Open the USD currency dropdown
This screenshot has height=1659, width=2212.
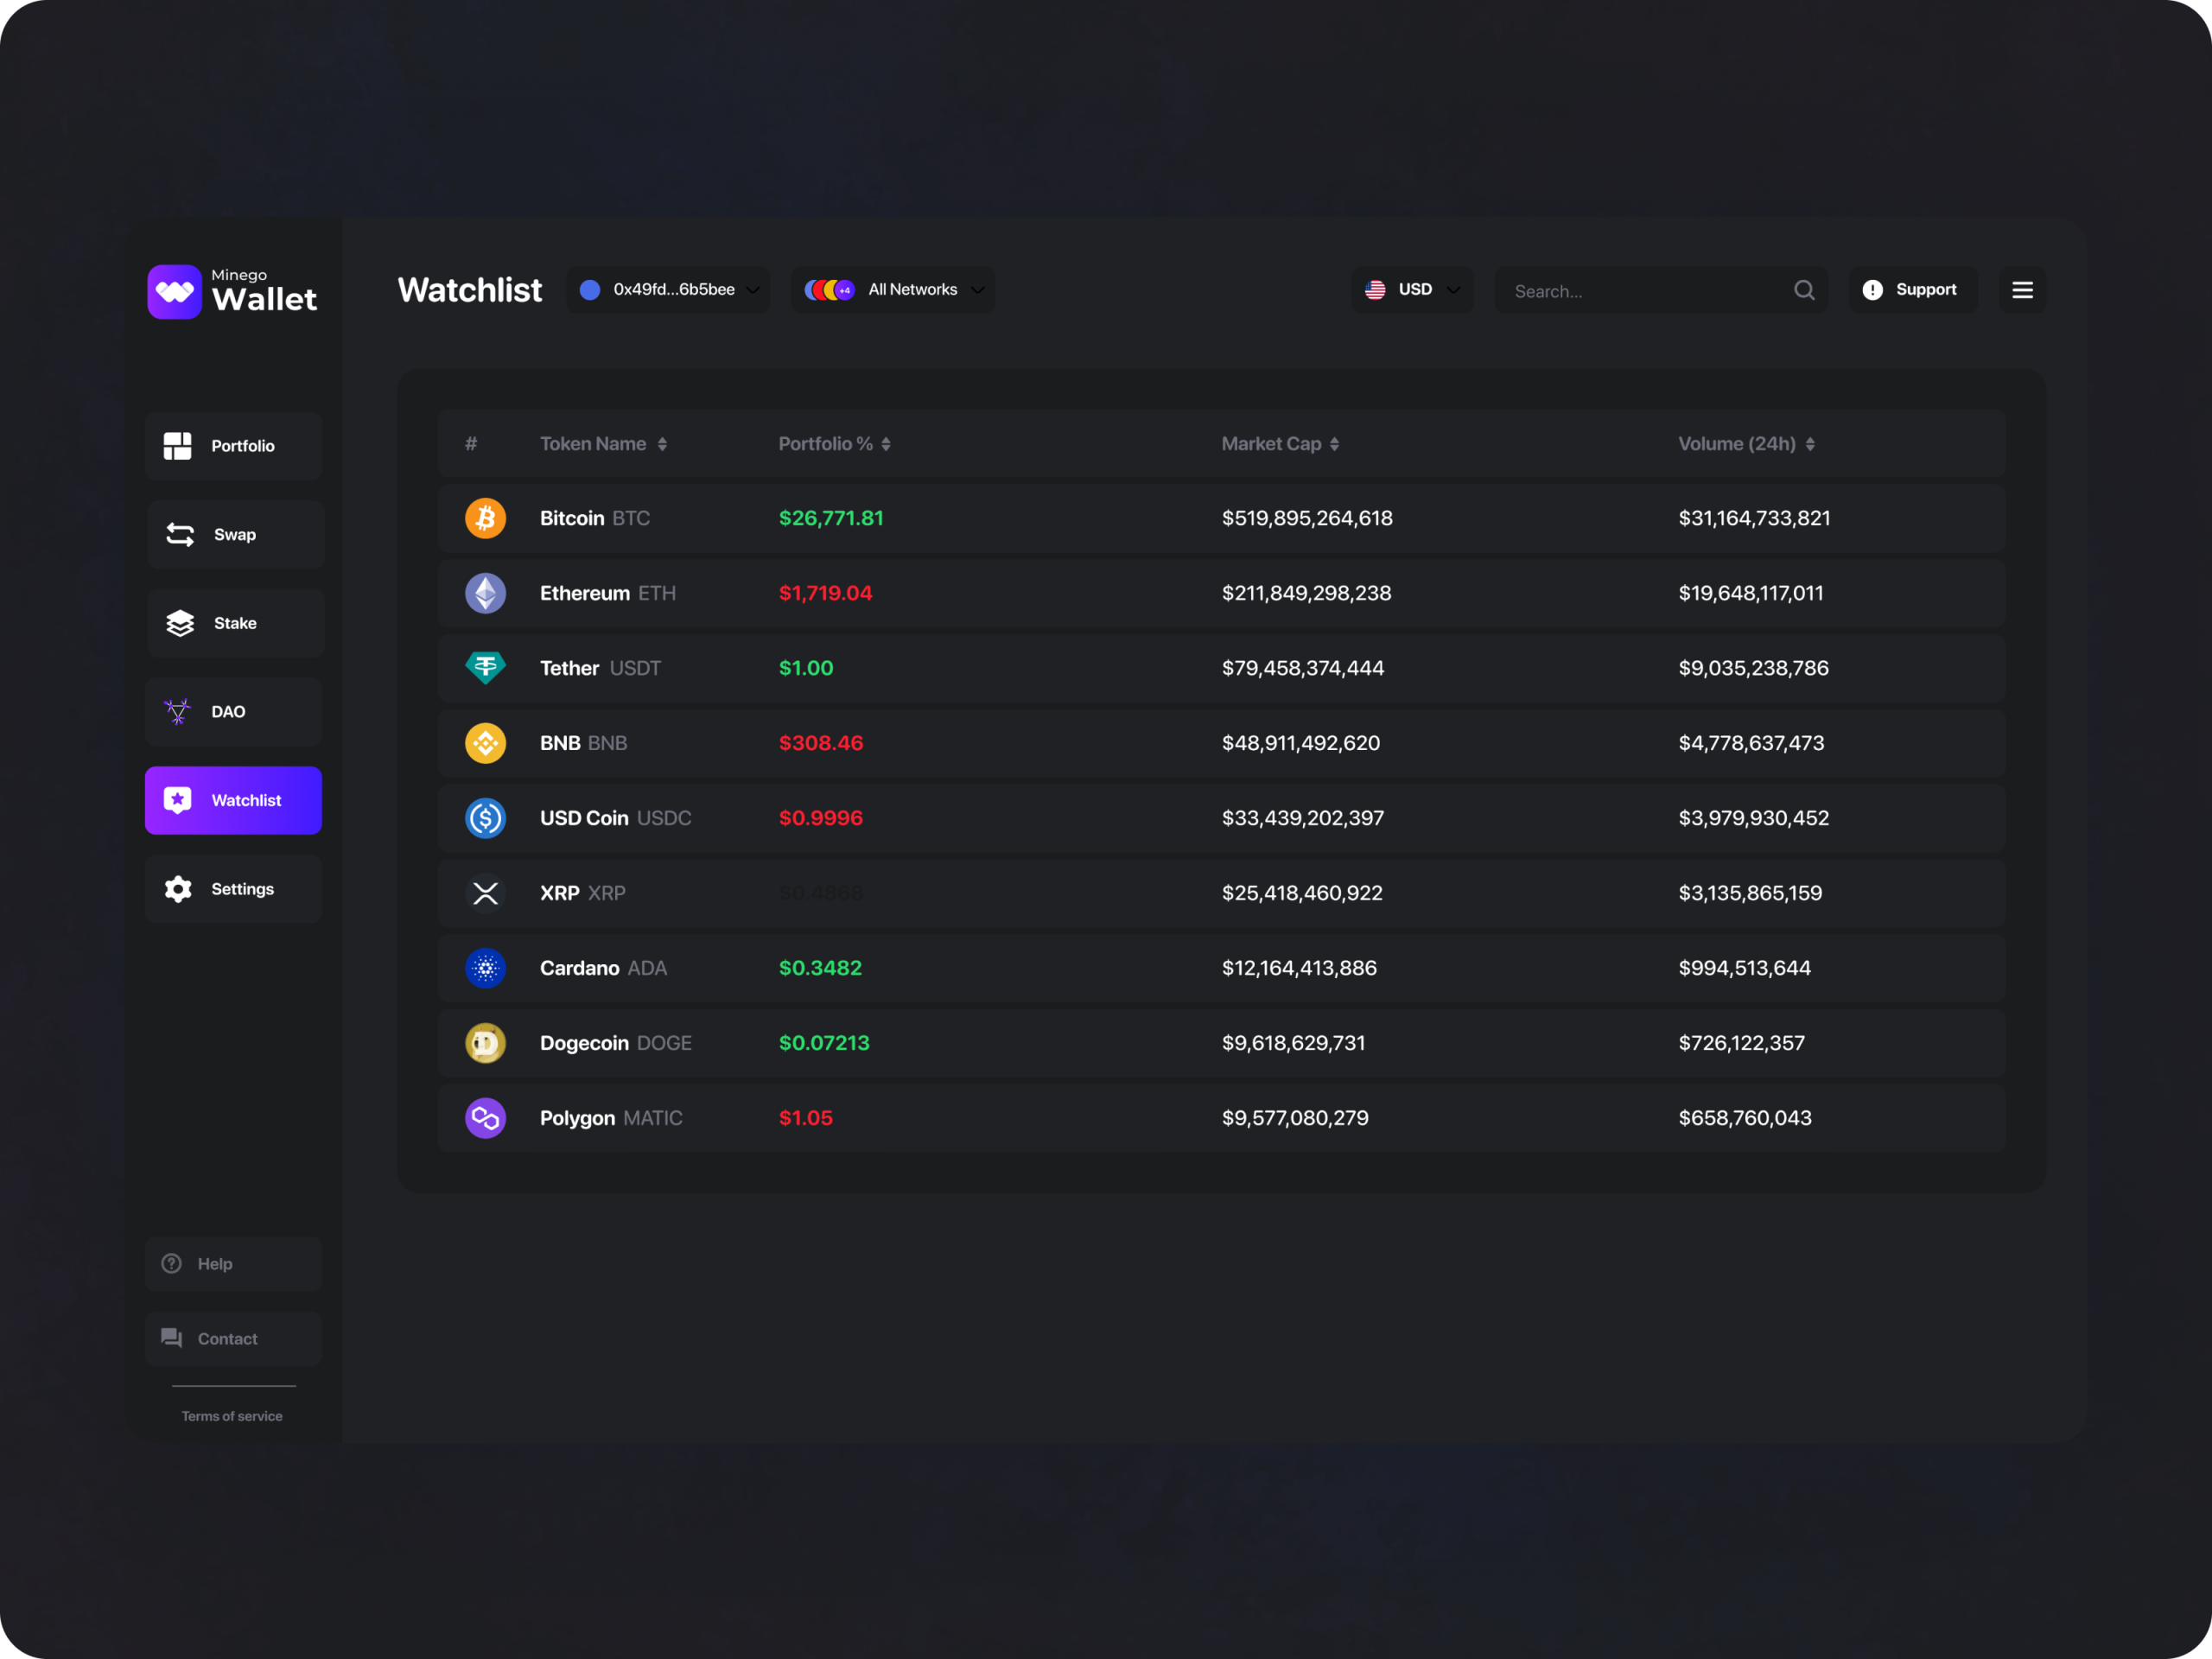pos(1413,290)
